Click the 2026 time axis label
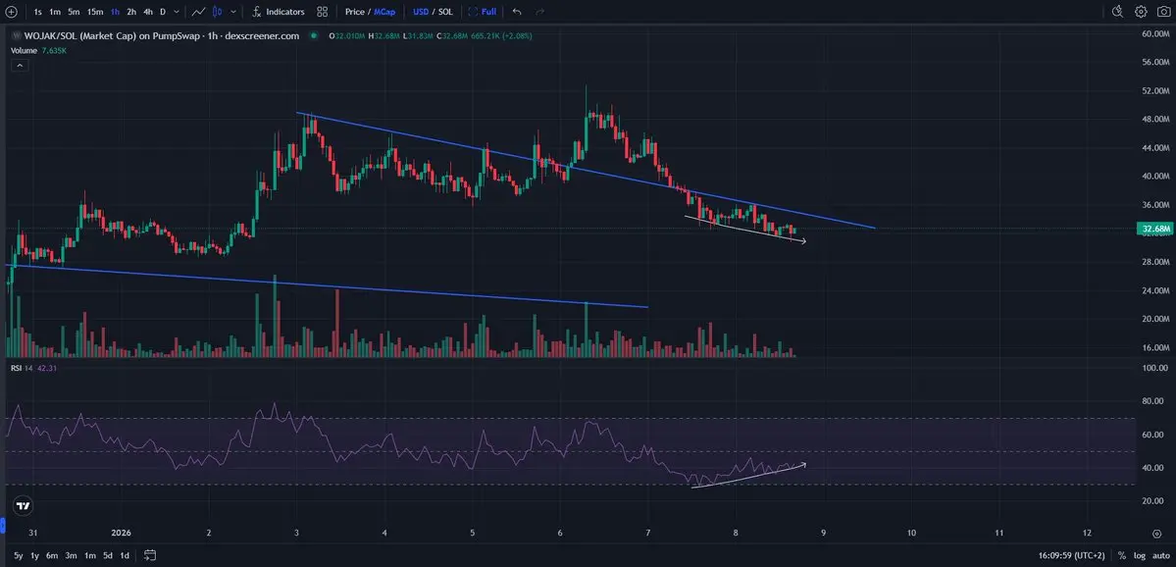 [121, 534]
